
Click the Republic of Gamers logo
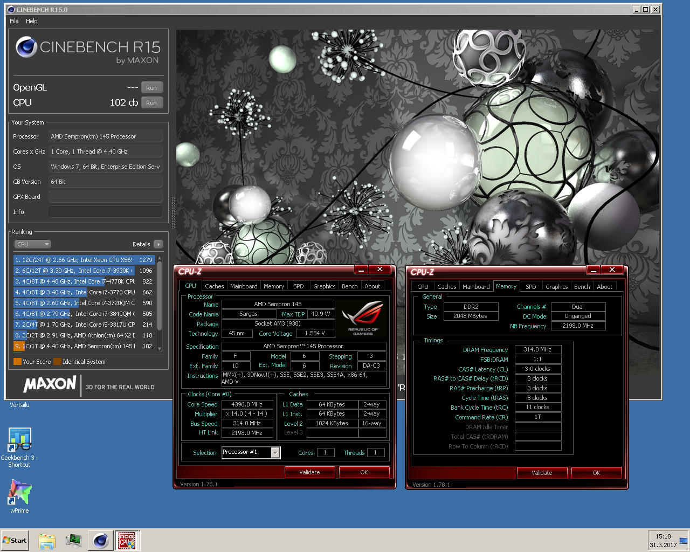pos(363,318)
